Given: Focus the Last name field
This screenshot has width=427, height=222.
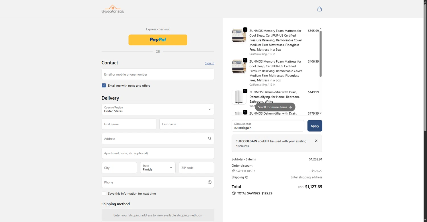Looking at the screenshot, I should [187, 124].
